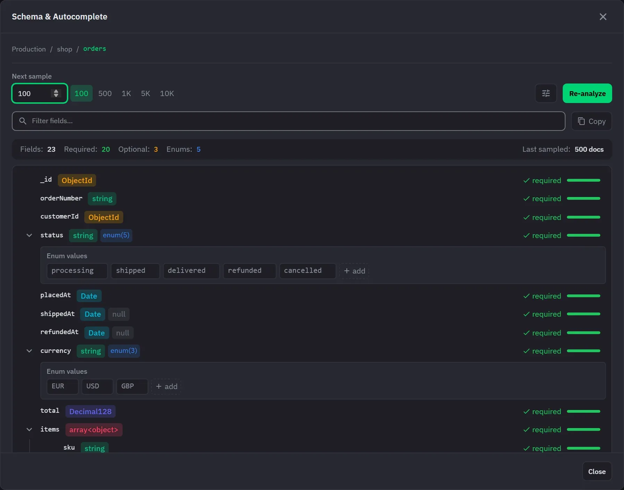
Task: Toggle required flag on _id row
Action: pyautogui.click(x=542, y=180)
